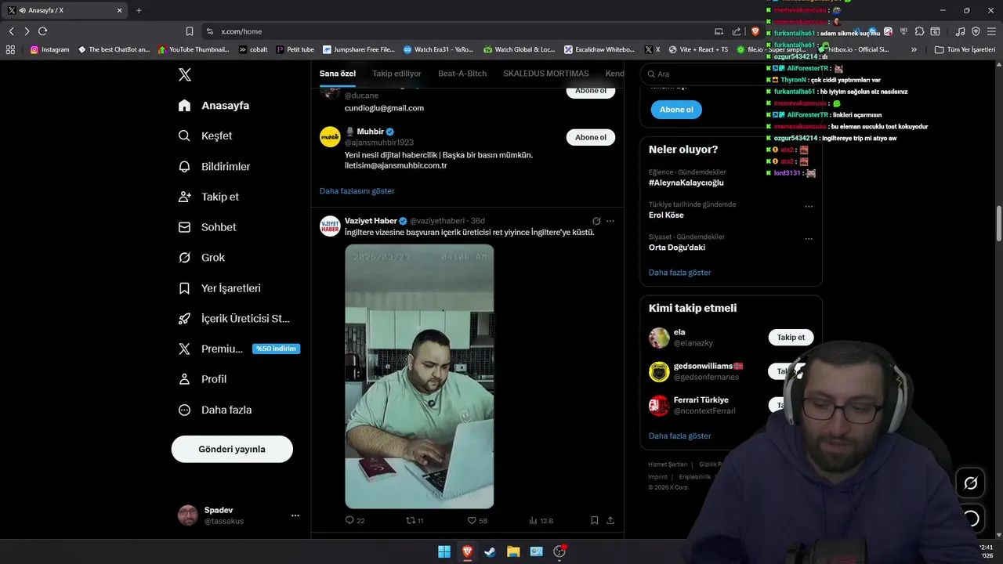Viewport: 1003px width, 564px height.
Task: Play the Vaziyet Haber video
Action: click(419, 377)
